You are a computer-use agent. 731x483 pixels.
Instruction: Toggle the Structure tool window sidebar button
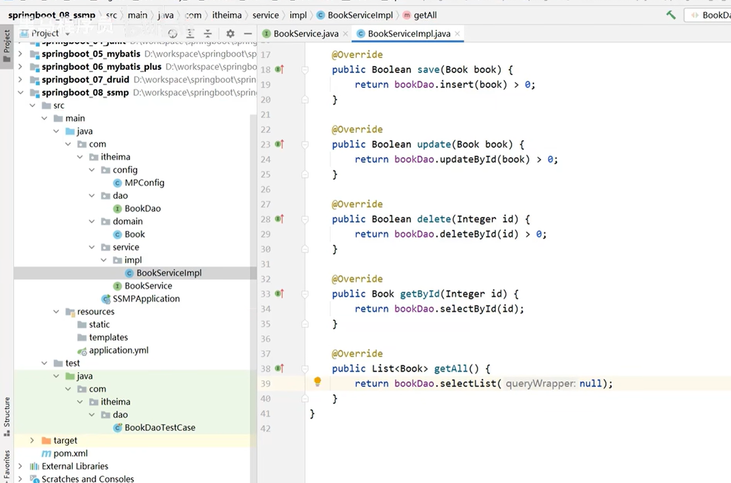[x=6, y=416]
